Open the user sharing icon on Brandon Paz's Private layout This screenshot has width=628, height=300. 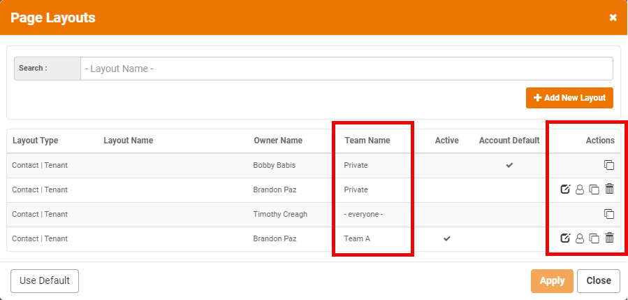(x=580, y=190)
